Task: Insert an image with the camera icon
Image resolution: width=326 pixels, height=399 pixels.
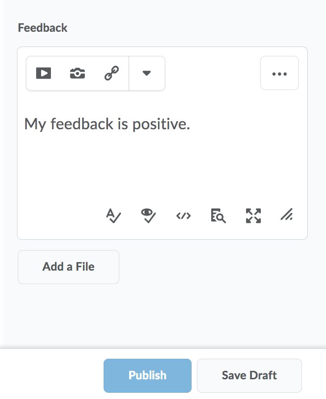Action: (x=77, y=73)
